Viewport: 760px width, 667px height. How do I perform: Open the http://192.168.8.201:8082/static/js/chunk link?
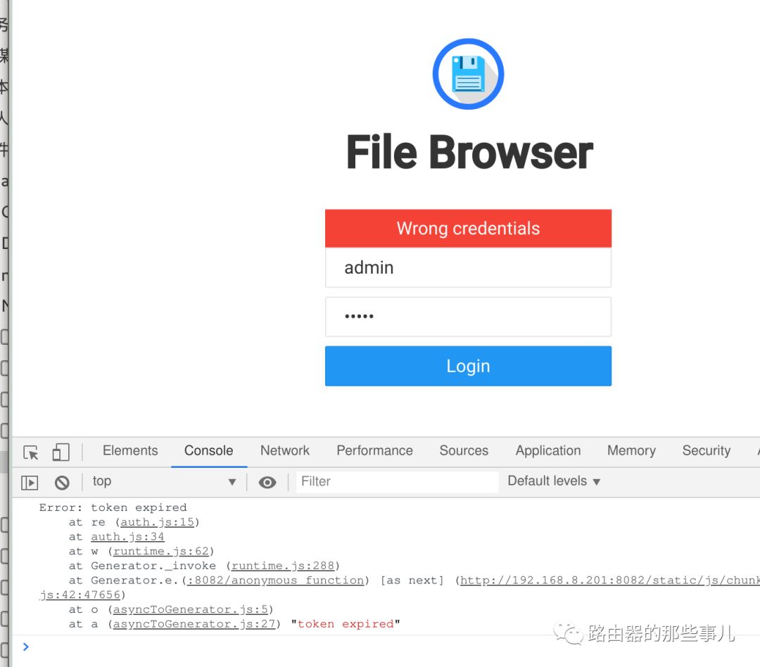click(x=609, y=580)
